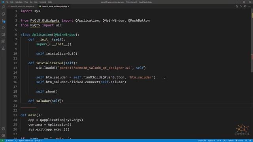Change end of line sequence CRLF
The image size is (253, 142).
tap(225, 140)
